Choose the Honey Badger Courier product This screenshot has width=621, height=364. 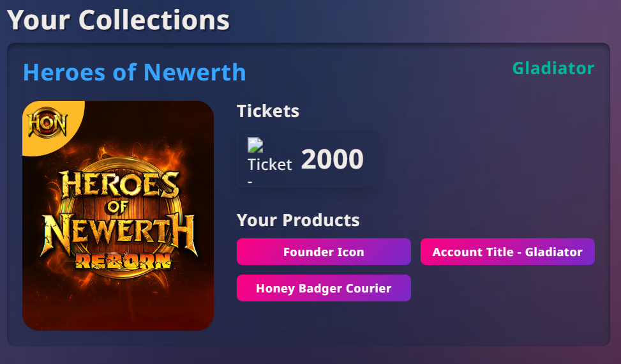[324, 288]
